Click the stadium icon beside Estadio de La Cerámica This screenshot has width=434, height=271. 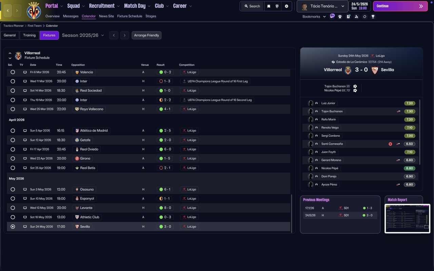[333, 62]
